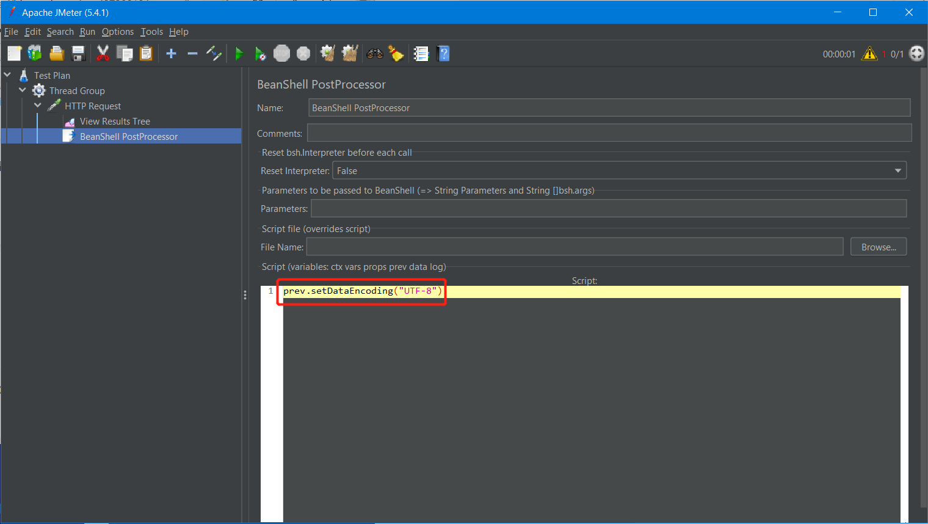Click the BeanShell PostProcessor panel heading
The image size is (928, 524).
321,84
